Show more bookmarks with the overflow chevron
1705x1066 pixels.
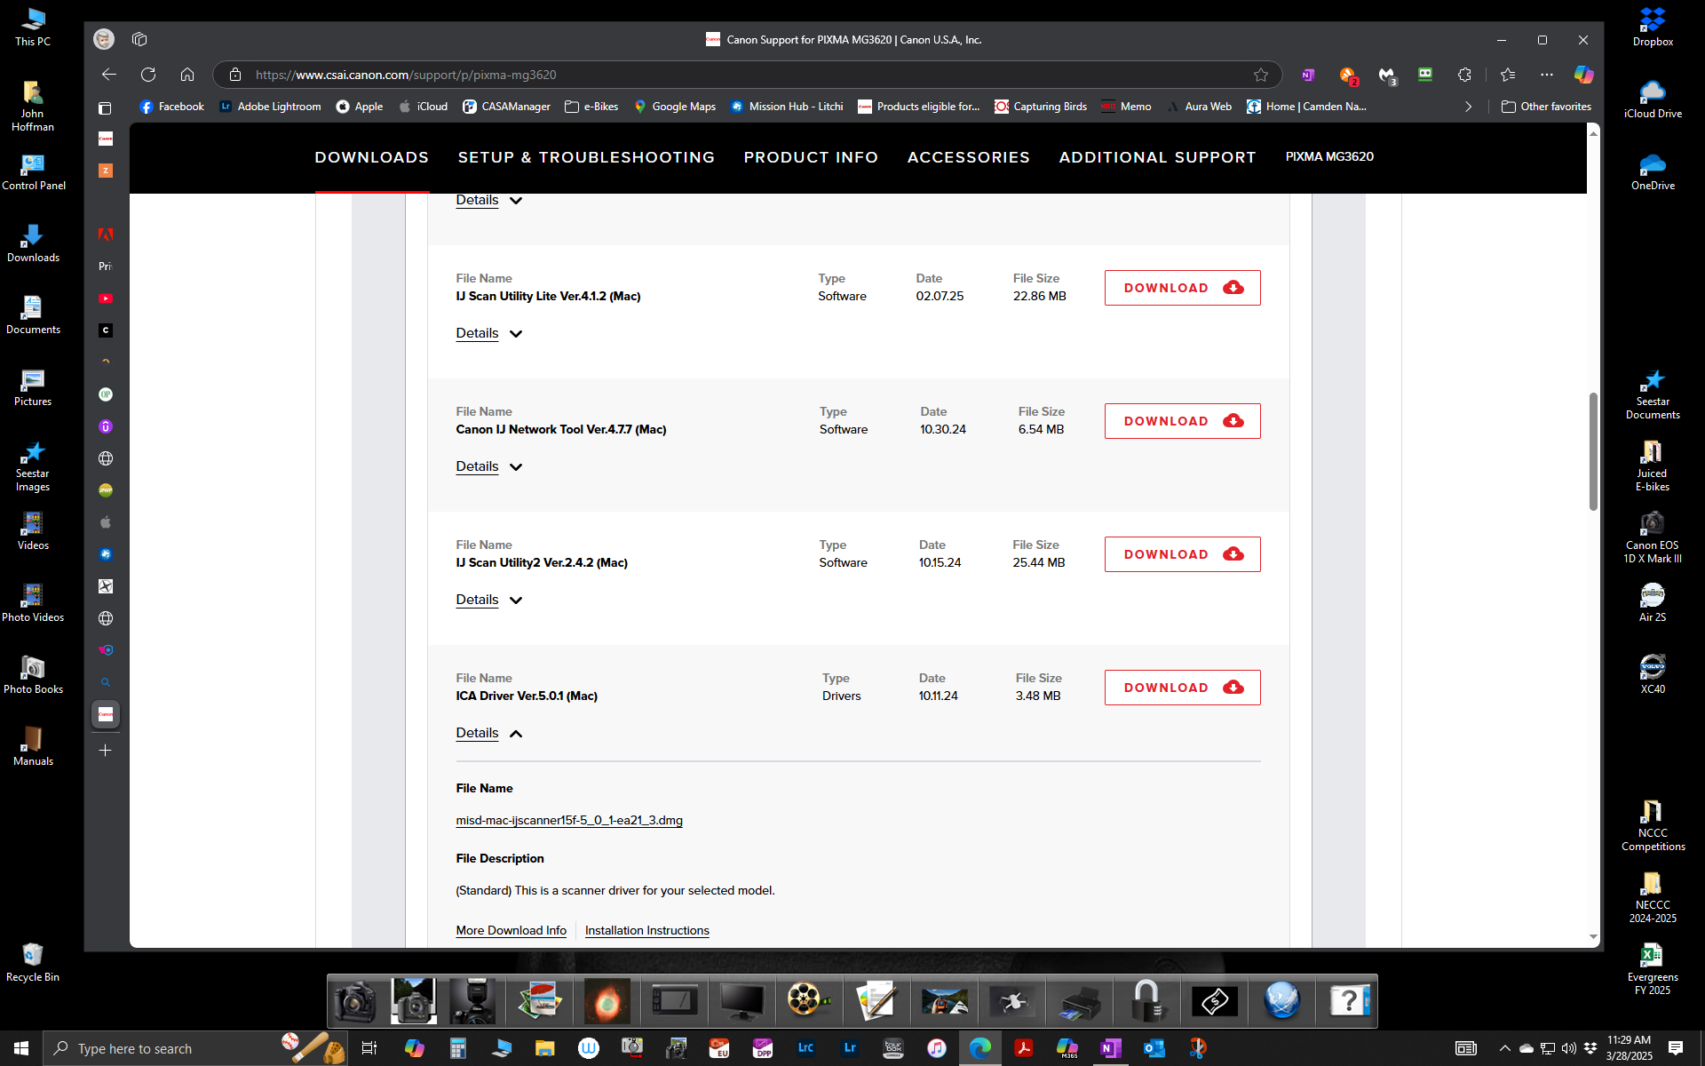(1469, 107)
